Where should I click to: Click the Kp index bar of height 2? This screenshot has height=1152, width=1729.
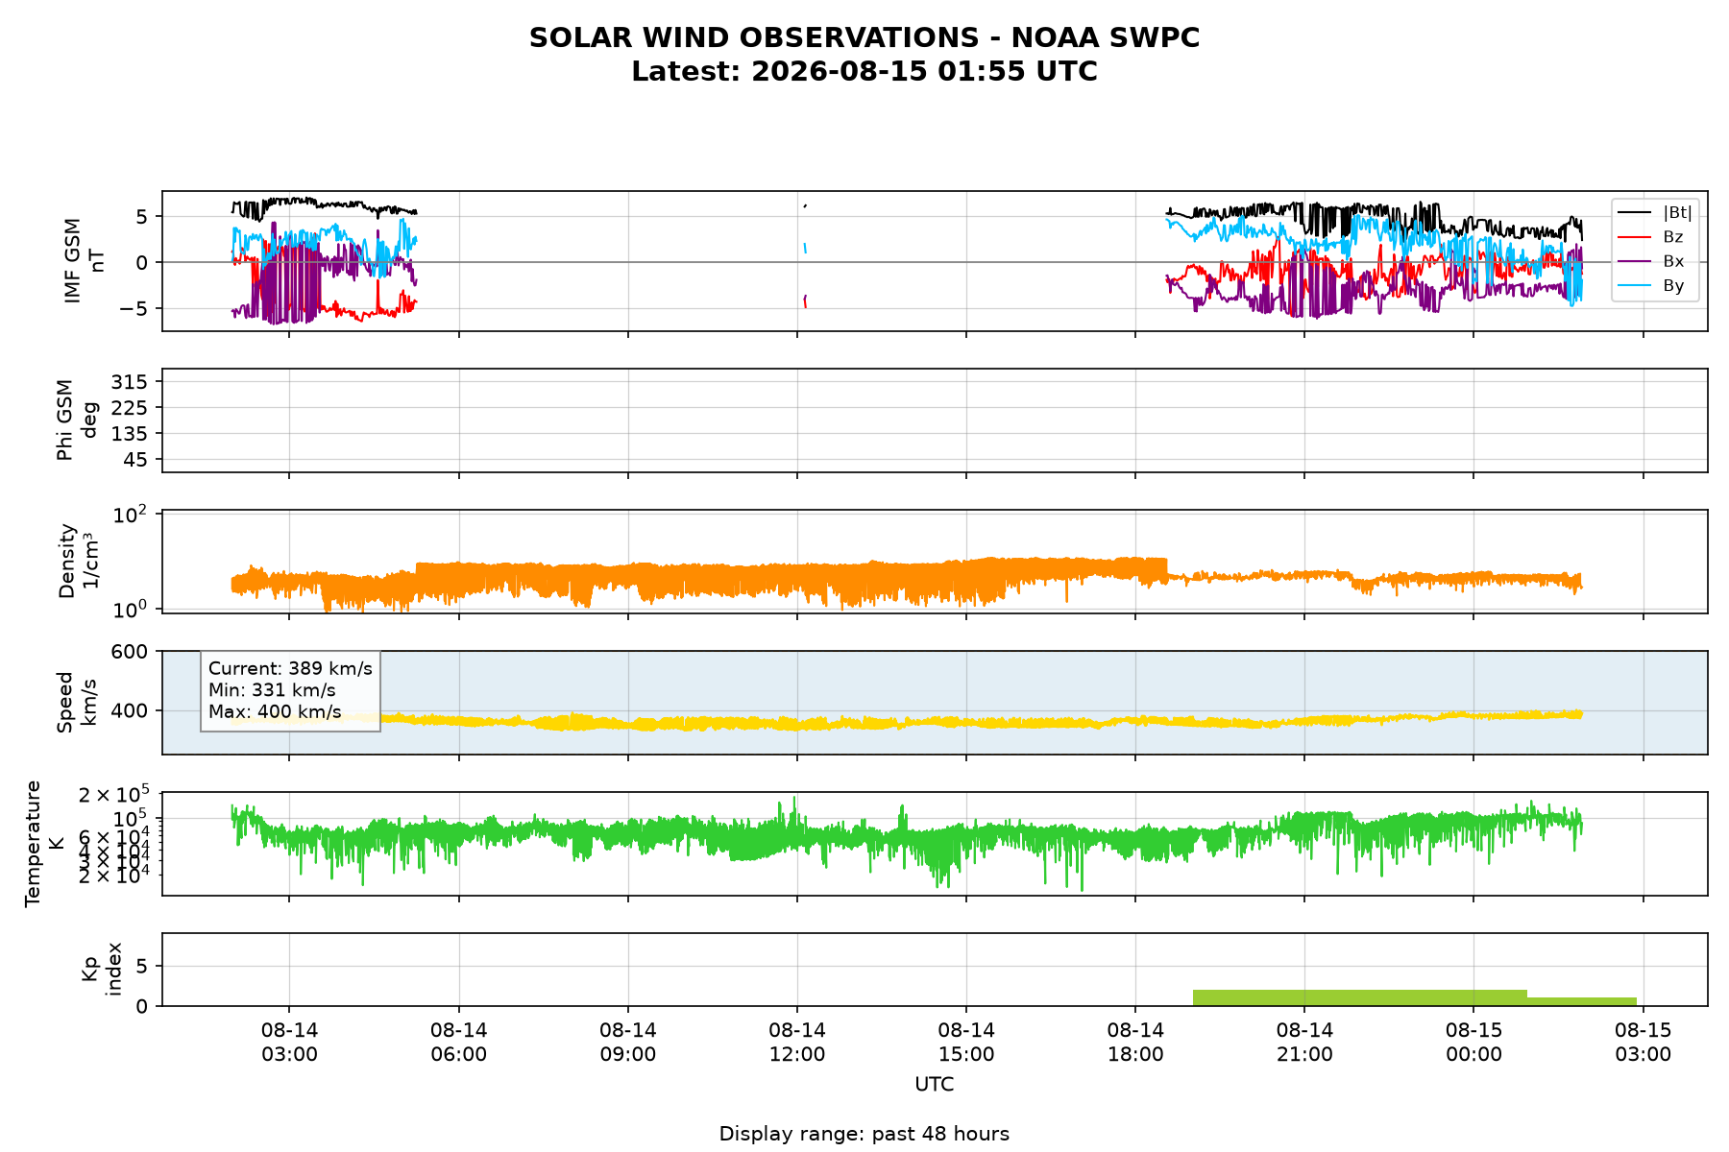[1360, 998]
